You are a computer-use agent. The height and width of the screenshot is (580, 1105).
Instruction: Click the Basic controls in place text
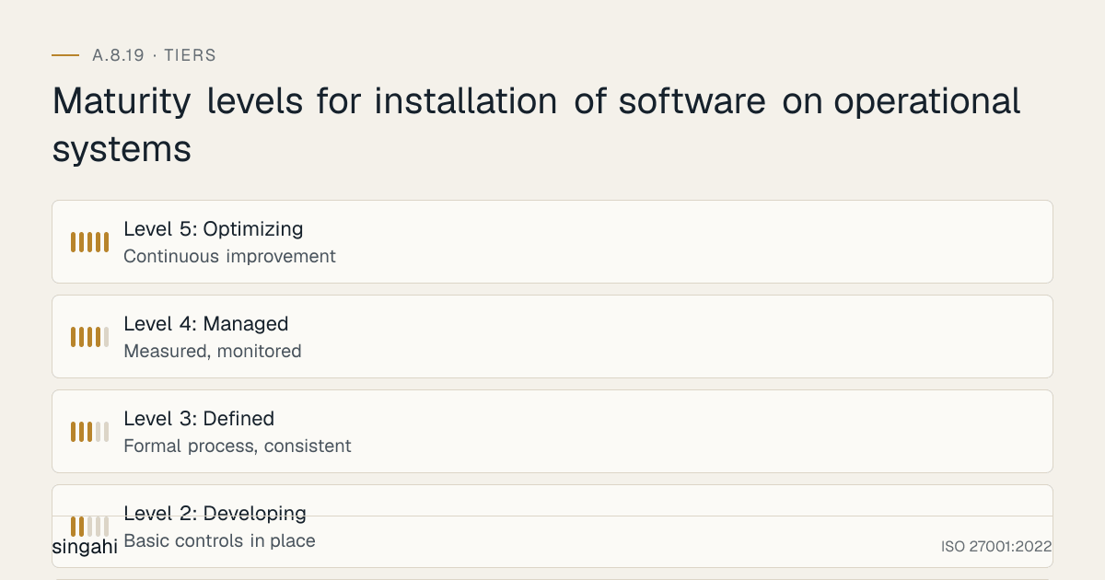[x=219, y=540]
